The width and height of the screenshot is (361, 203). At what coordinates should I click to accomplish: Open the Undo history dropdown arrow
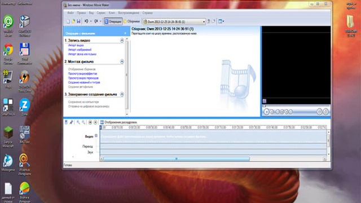91,21
